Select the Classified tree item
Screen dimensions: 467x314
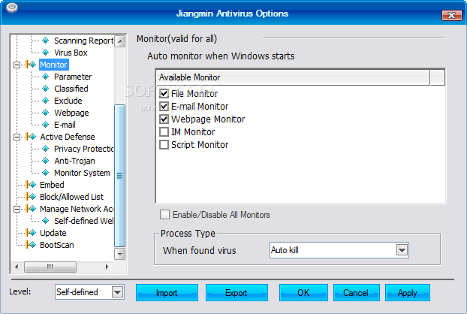pyautogui.click(x=71, y=89)
